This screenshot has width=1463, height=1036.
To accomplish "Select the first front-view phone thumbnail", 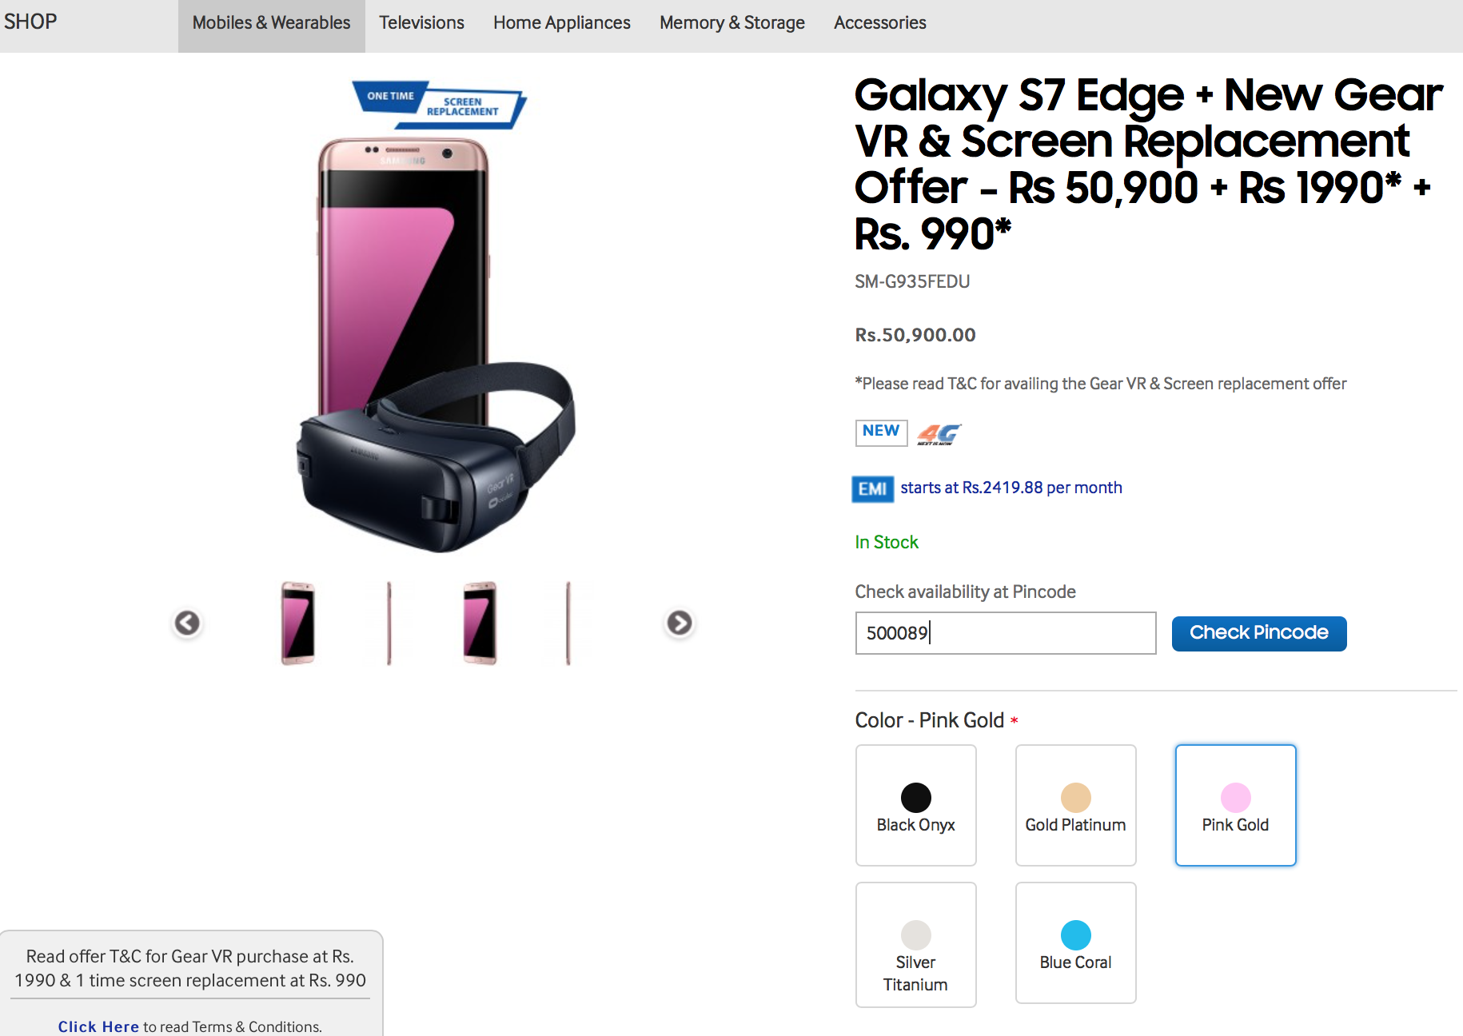I will tap(298, 624).
